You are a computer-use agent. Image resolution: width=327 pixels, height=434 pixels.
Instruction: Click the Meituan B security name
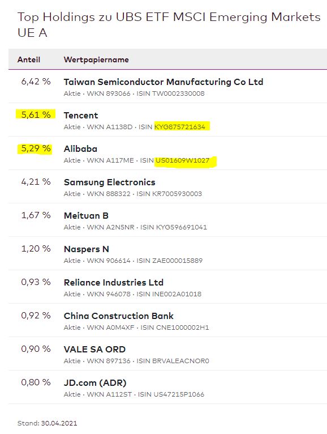click(x=86, y=216)
